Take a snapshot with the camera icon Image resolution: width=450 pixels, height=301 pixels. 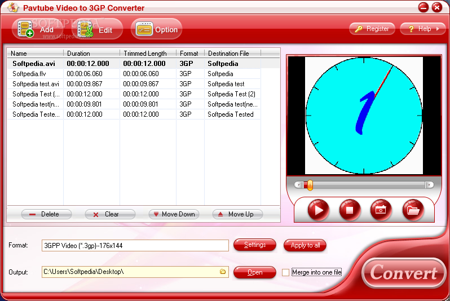381,210
